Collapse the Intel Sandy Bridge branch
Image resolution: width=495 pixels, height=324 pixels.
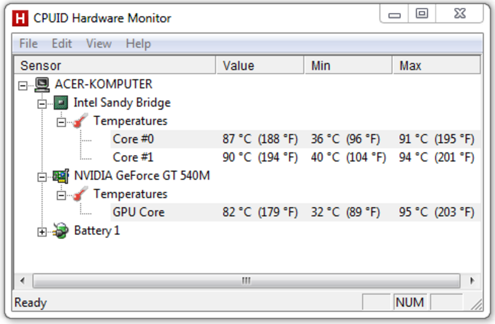click(x=42, y=103)
